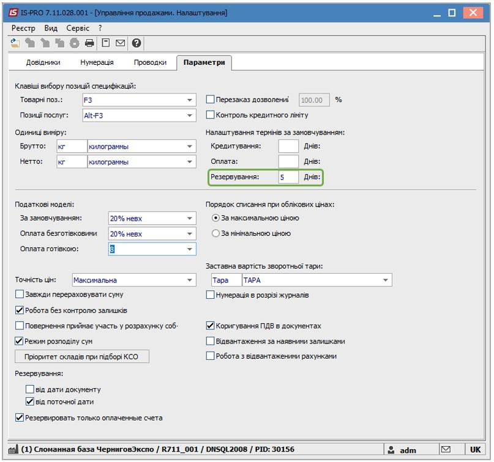
Task: Click the Кредитування days input field
Action: [288, 146]
